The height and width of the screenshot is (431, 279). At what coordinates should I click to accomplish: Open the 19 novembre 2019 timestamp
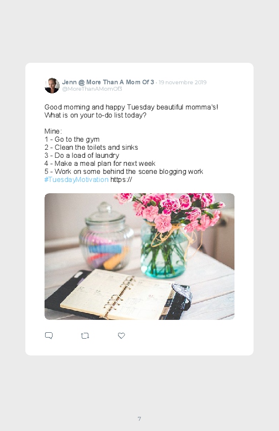coord(182,83)
